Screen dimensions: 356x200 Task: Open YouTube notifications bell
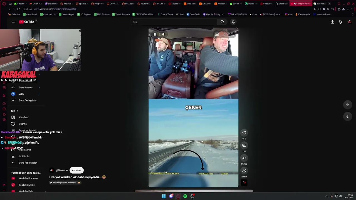click(340, 22)
